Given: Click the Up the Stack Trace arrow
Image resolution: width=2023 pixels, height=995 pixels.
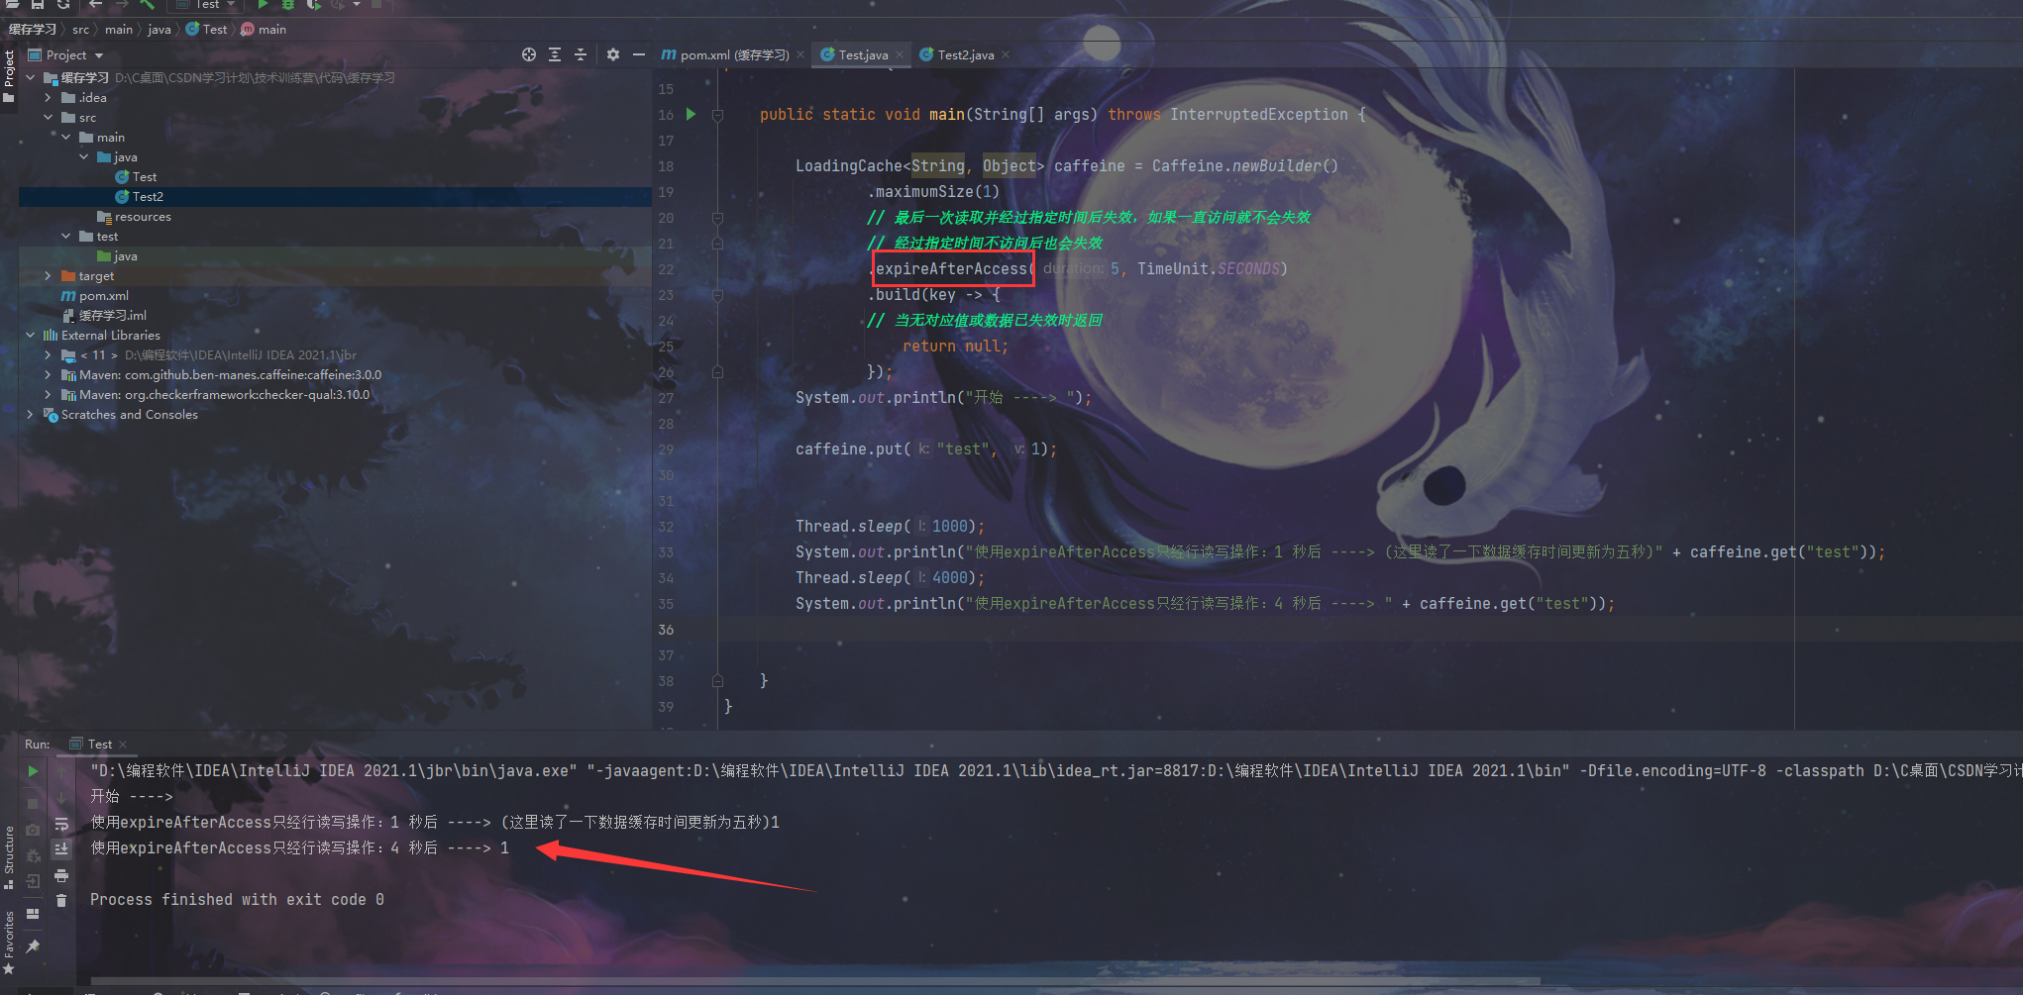Looking at the screenshot, I should click(61, 771).
